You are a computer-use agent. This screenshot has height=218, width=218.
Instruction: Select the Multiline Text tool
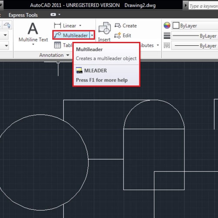tap(33, 32)
